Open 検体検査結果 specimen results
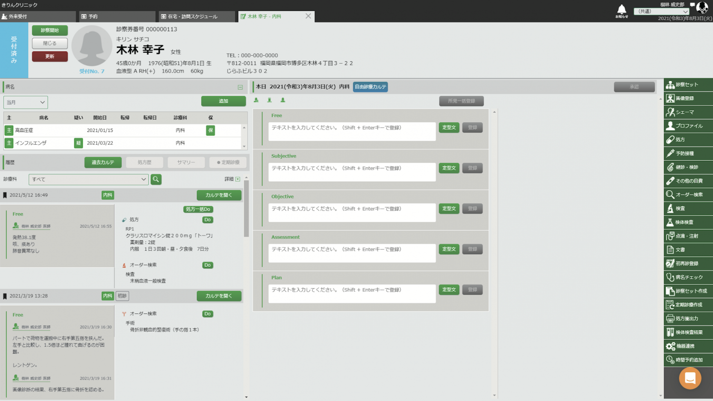The width and height of the screenshot is (713, 401). point(688,333)
